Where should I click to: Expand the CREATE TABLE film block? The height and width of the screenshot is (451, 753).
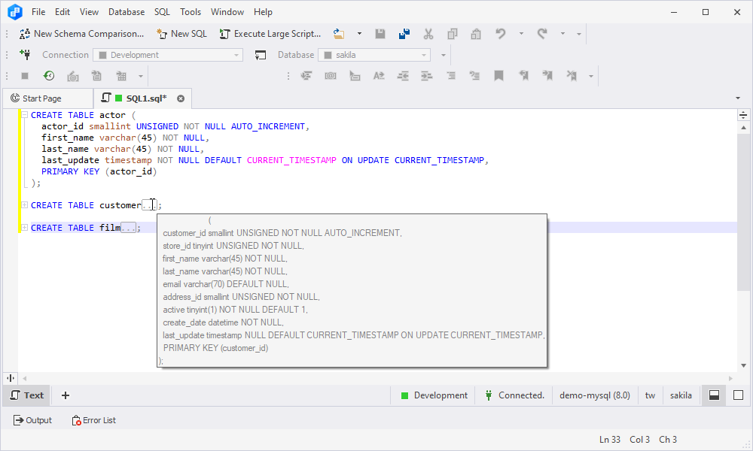[x=24, y=228]
